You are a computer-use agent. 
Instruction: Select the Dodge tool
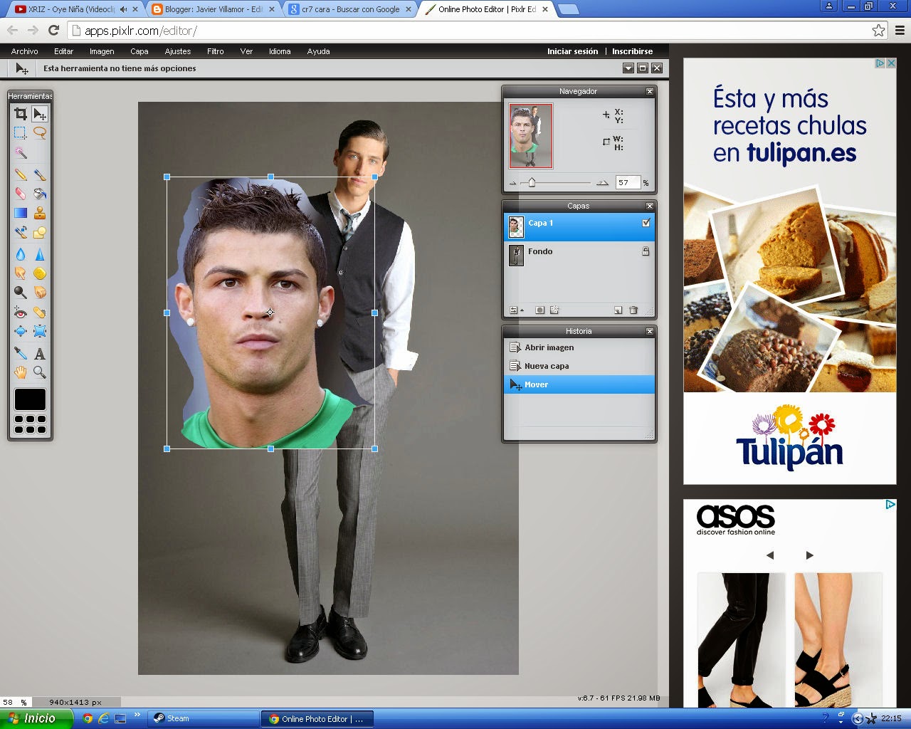21,293
